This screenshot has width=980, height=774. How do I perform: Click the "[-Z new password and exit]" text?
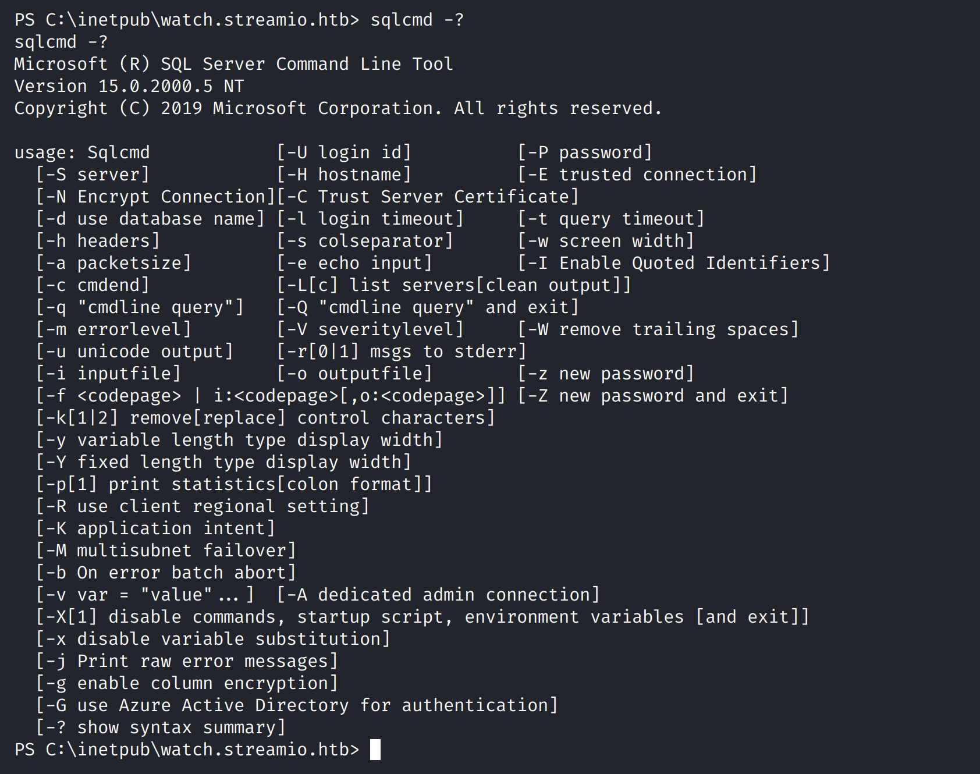pyautogui.click(x=653, y=396)
